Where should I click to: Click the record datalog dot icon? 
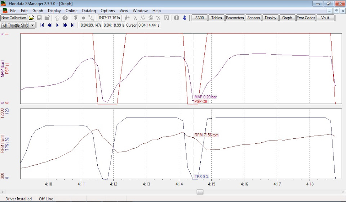click(x=83, y=18)
